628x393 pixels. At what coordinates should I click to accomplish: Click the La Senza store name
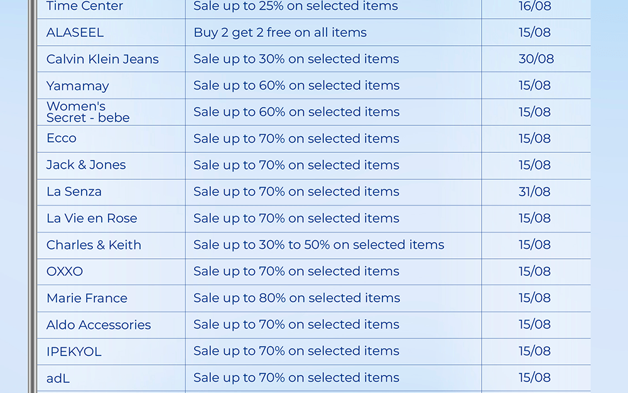pyautogui.click(x=74, y=192)
